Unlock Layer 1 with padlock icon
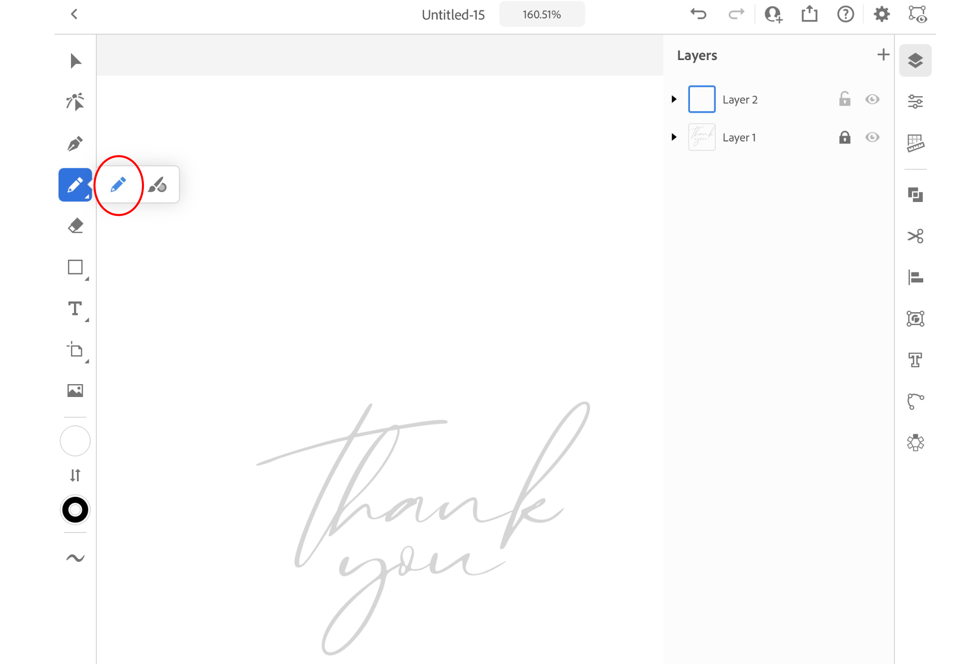Screen dimensions: 957x664 click(x=844, y=137)
